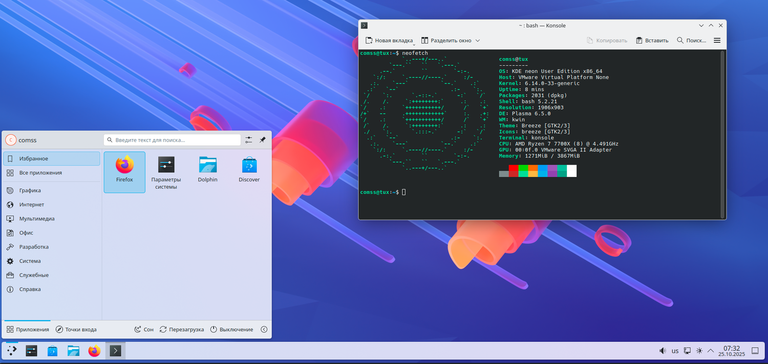This screenshot has height=364, width=768.
Task: Select Все приложения category
Action: (x=52, y=173)
